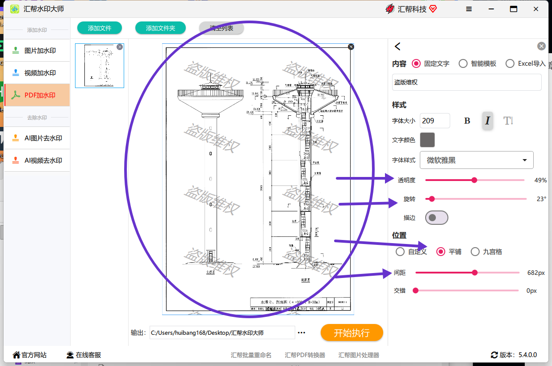Open the 汇帮图片处理器 link
This screenshot has width=552, height=366.
pos(359,355)
